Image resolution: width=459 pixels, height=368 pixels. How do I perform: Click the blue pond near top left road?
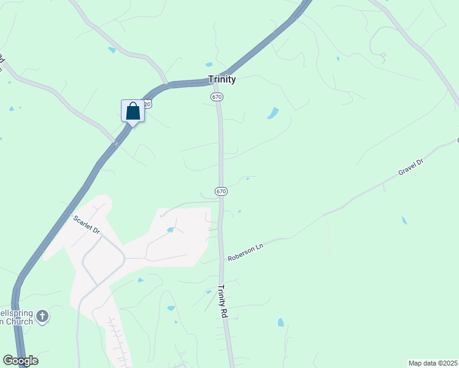(112, 50)
